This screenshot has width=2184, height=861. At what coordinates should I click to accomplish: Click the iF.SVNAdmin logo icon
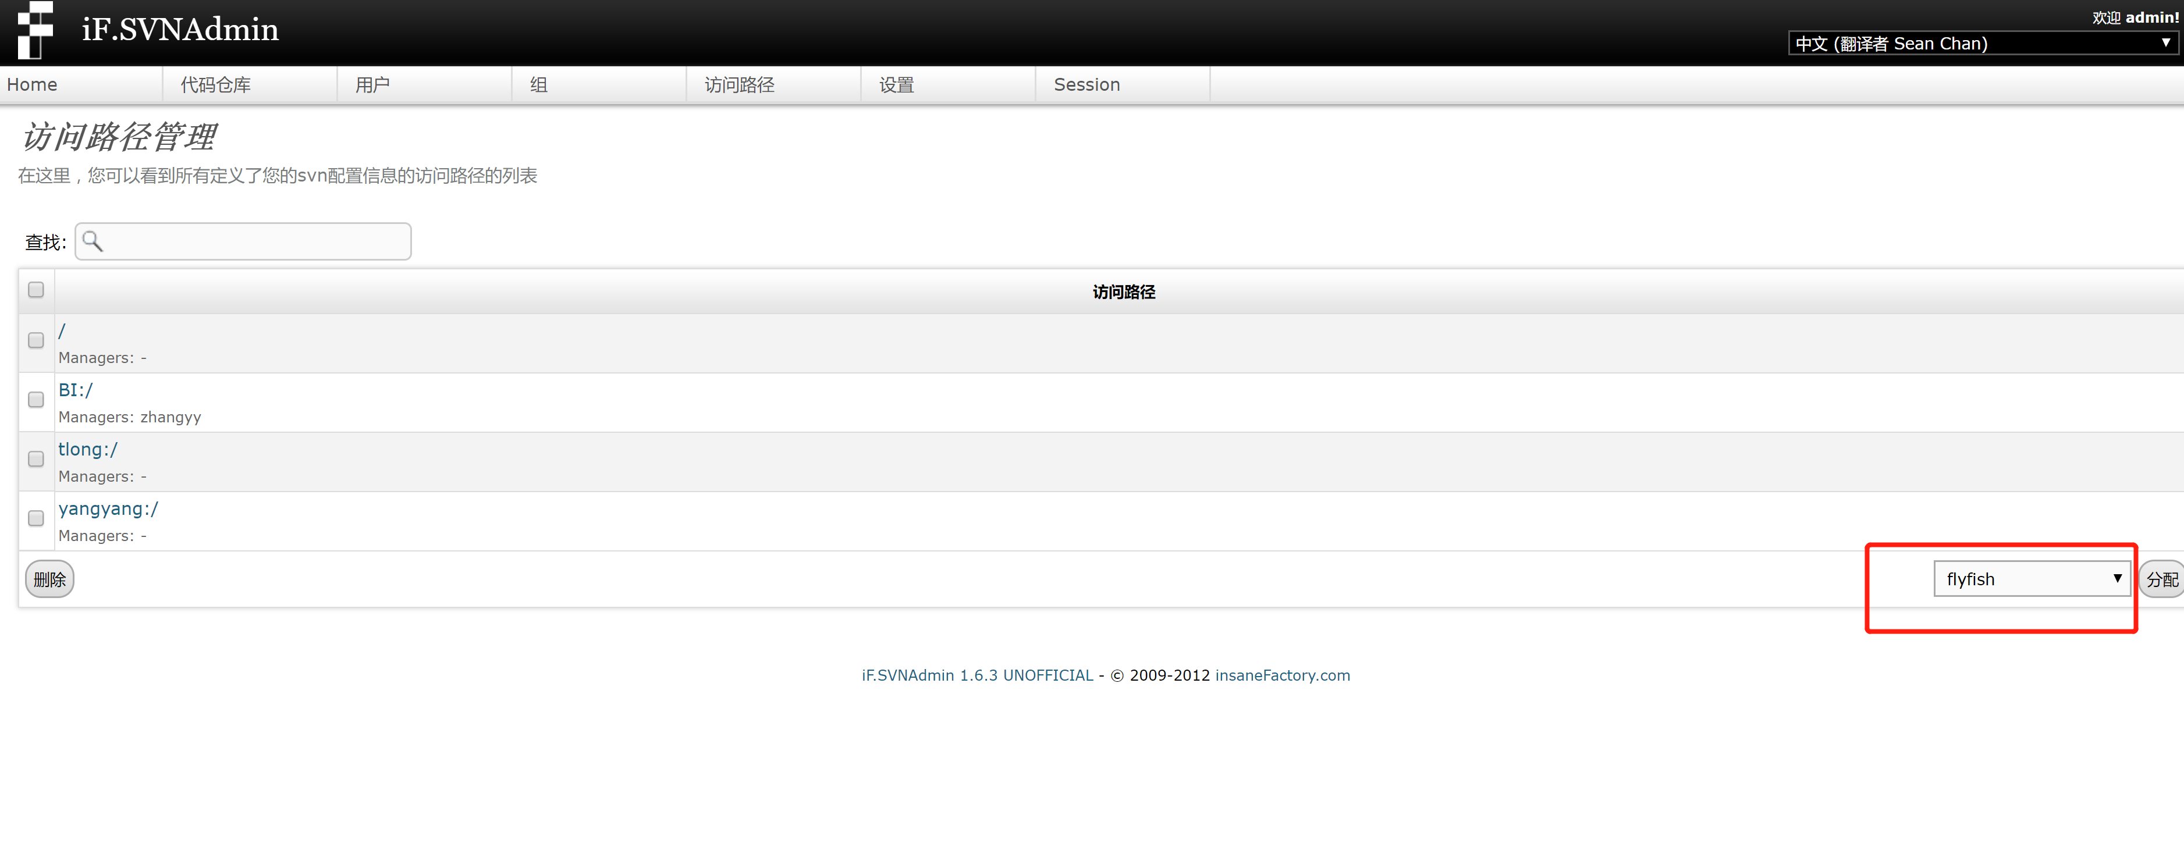35,30
